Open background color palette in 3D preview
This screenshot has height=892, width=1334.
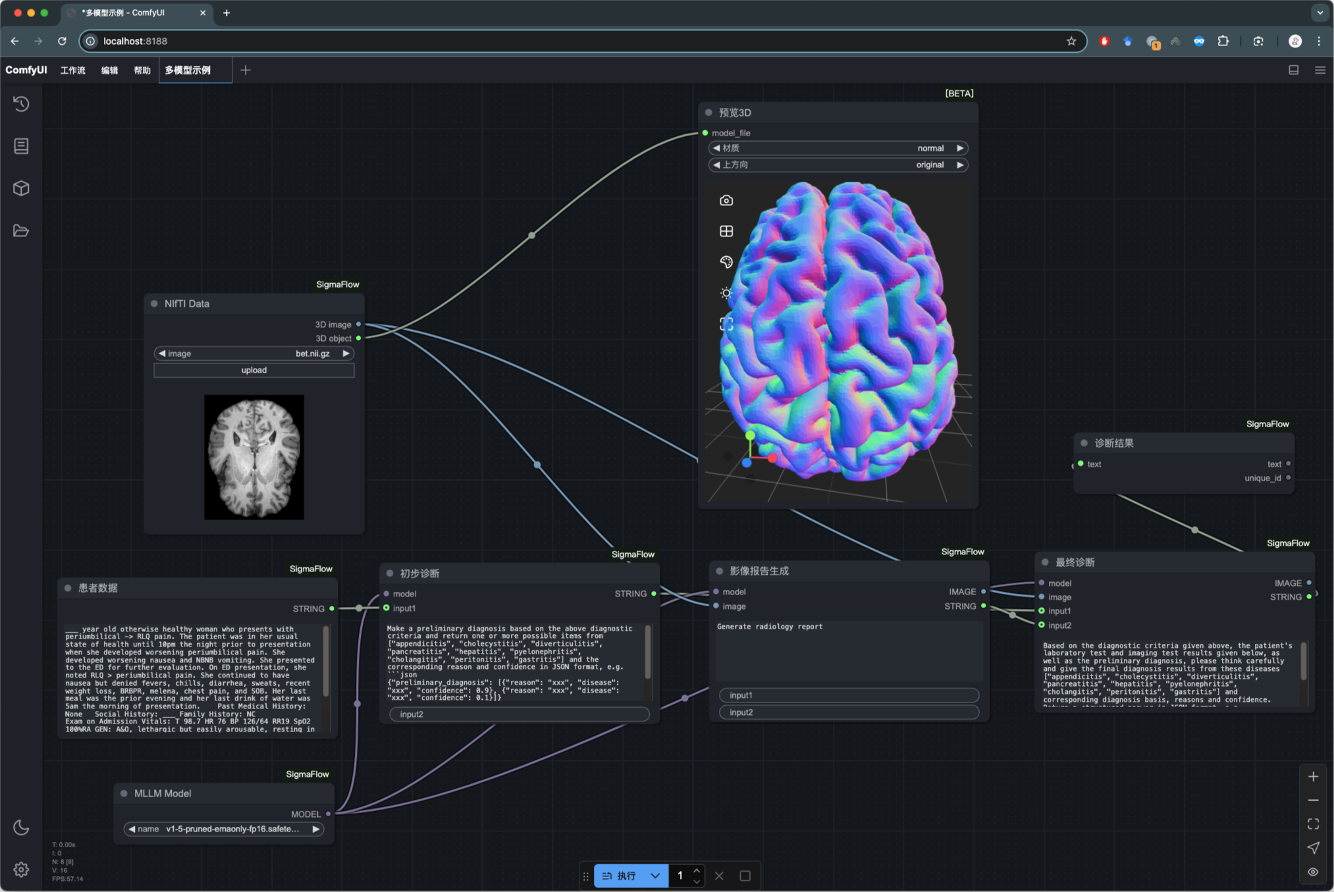click(726, 262)
